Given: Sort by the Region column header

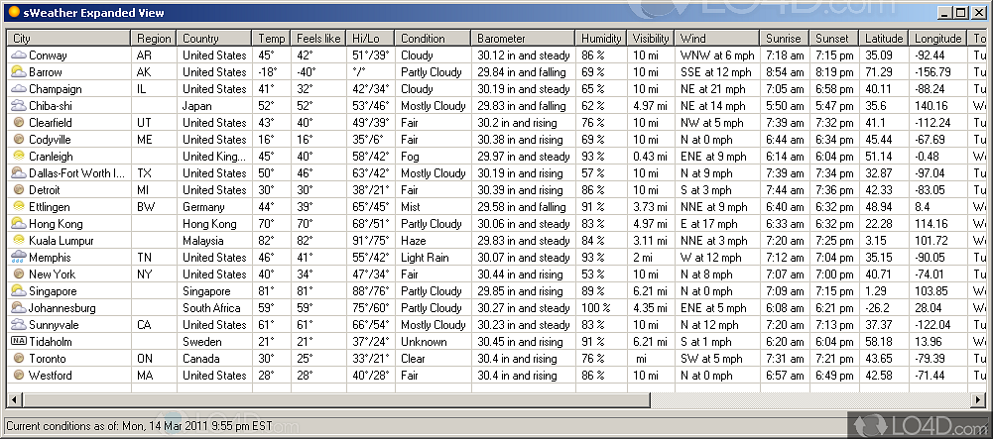Looking at the screenshot, I should click(154, 38).
